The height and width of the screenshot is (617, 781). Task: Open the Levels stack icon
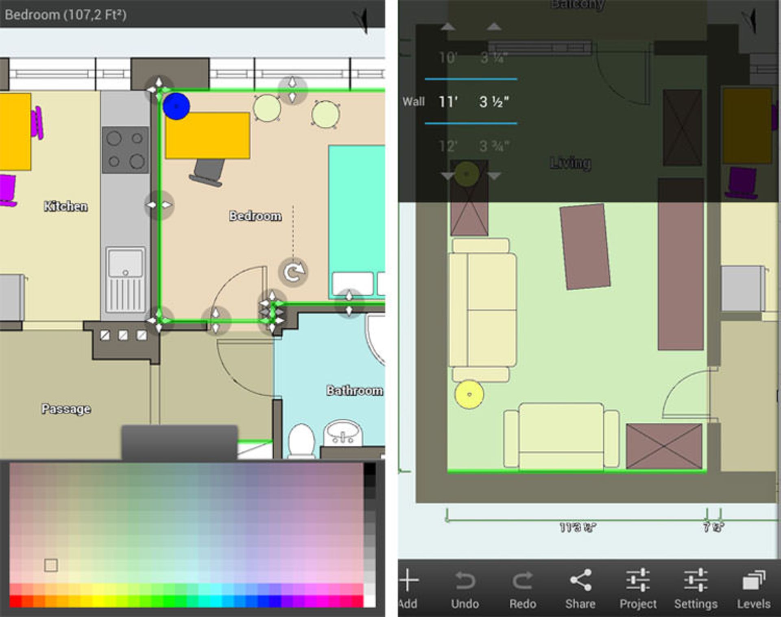tap(754, 580)
